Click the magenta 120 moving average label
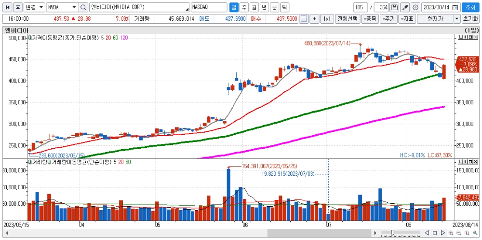Viewport: 482px width, 240px height. pos(124,38)
